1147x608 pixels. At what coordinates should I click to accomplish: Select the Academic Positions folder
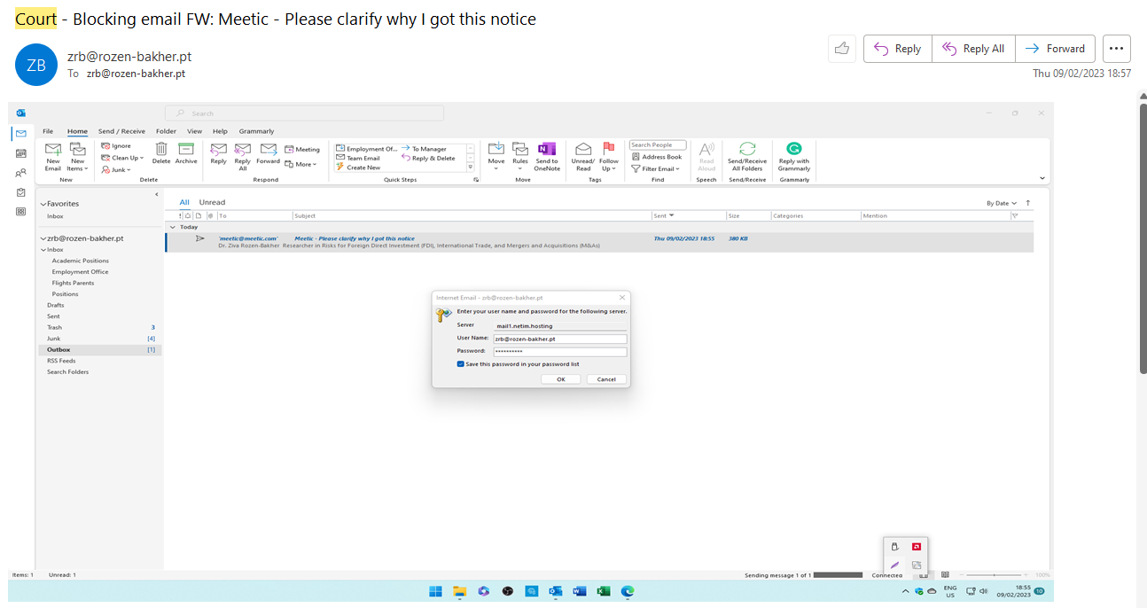pyautogui.click(x=81, y=261)
